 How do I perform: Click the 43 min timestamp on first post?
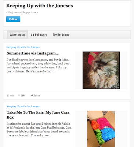[11, 96]
